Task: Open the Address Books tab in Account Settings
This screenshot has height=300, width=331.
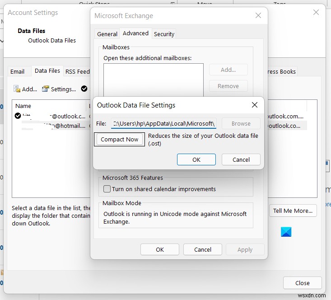Action: 282,71
